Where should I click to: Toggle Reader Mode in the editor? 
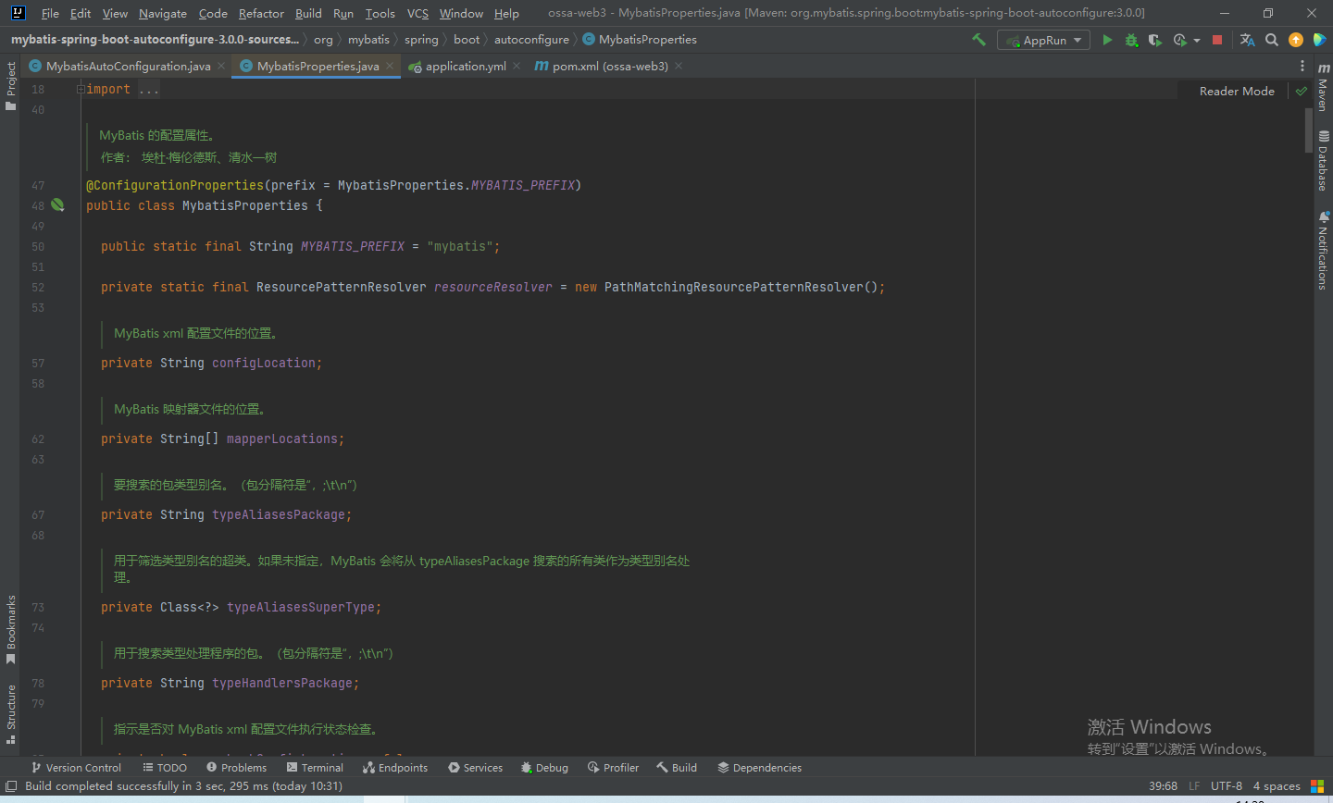pos(1237,91)
